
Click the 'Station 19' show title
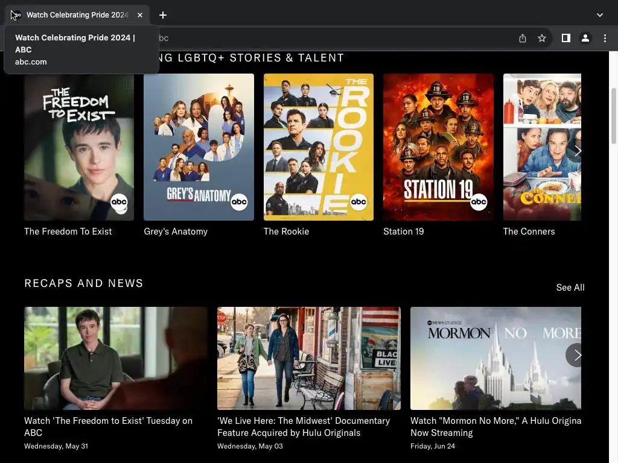404,231
